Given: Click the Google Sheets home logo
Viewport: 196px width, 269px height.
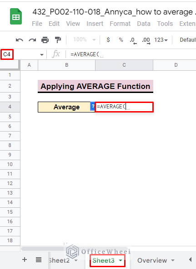Looking at the screenshot, I should [x=16, y=16].
